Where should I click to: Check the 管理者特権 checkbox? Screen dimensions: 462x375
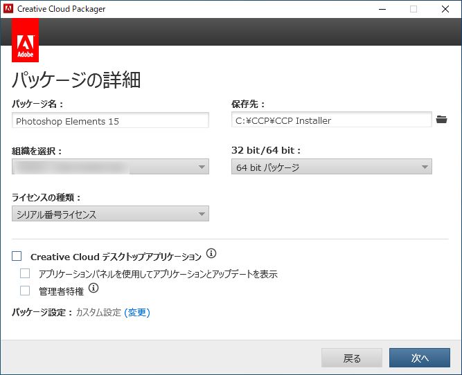(25, 291)
